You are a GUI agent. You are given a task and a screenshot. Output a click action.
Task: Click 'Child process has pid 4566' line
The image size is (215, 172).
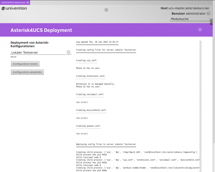pyautogui.click(x=91, y=170)
